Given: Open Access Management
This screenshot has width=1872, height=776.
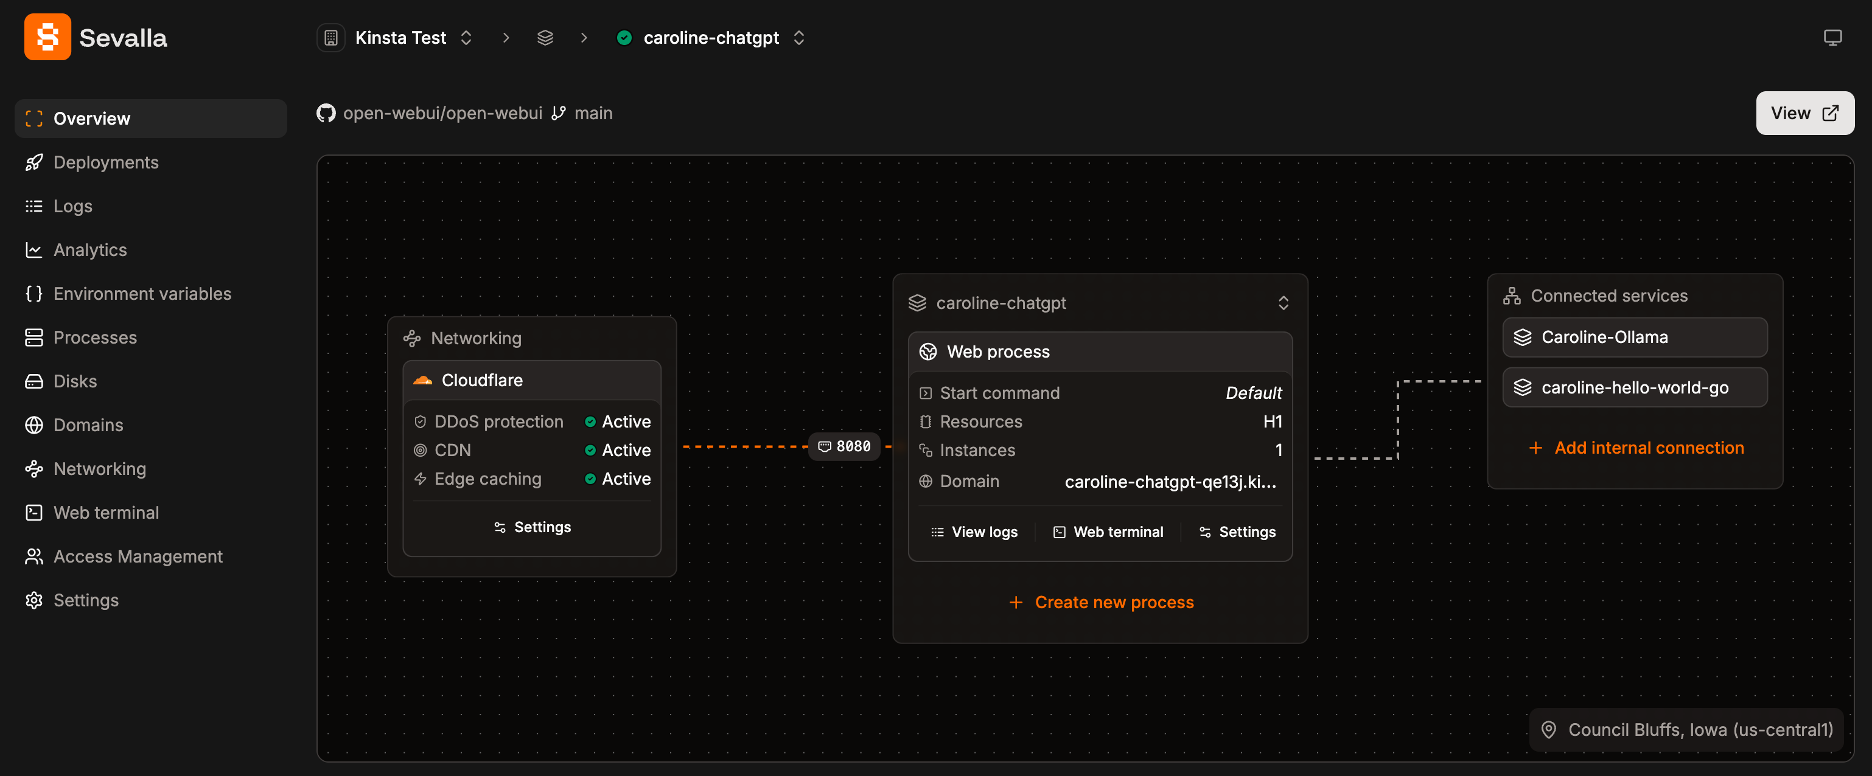Looking at the screenshot, I should pyautogui.click(x=138, y=556).
